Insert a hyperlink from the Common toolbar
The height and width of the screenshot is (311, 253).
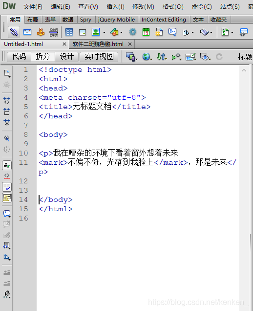(x=14, y=32)
